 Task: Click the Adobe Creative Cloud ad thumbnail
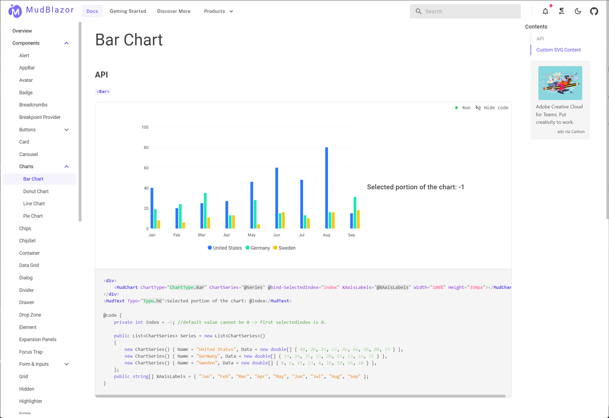pos(560,83)
